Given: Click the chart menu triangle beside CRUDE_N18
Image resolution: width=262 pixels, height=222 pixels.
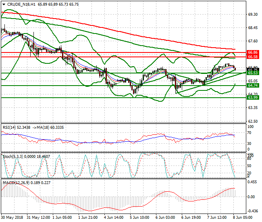Looking at the screenshot, I should tap(4, 4).
